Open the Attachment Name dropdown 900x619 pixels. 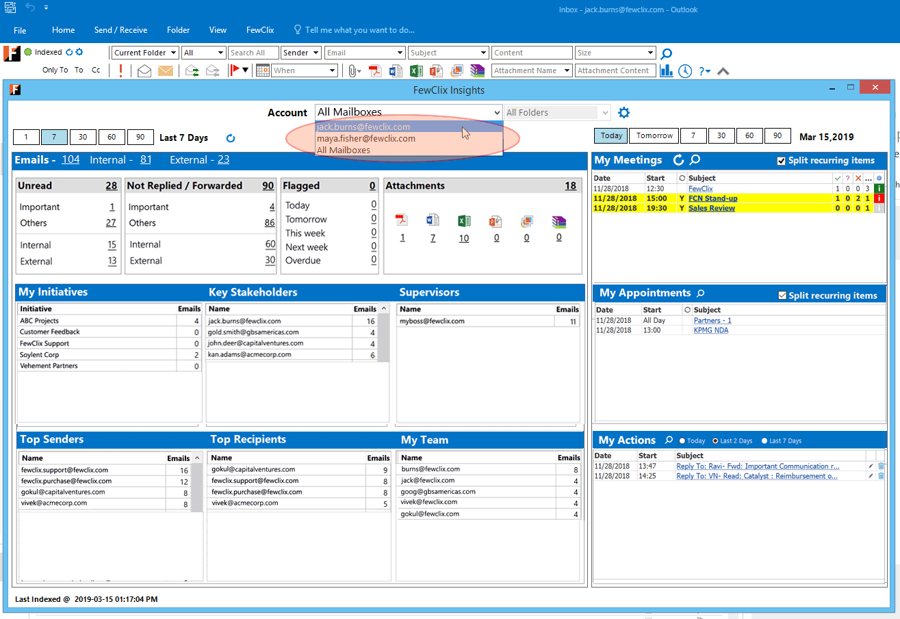click(532, 70)
